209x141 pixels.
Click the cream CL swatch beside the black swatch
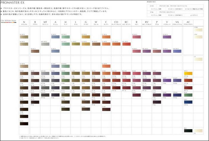198,131
